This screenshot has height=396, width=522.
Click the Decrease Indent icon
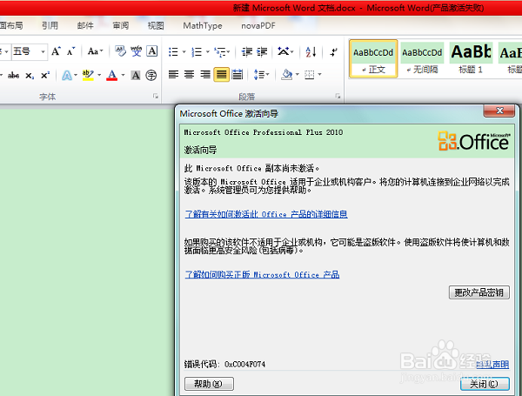click(x=247, y=52)
